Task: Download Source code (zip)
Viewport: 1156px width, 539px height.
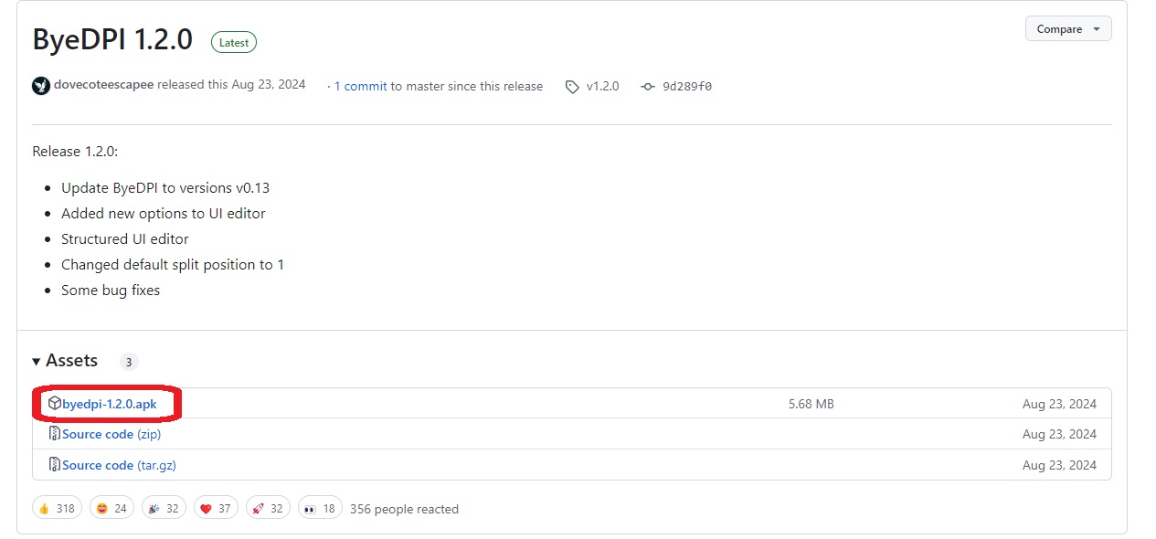Action: click(111, 434)
